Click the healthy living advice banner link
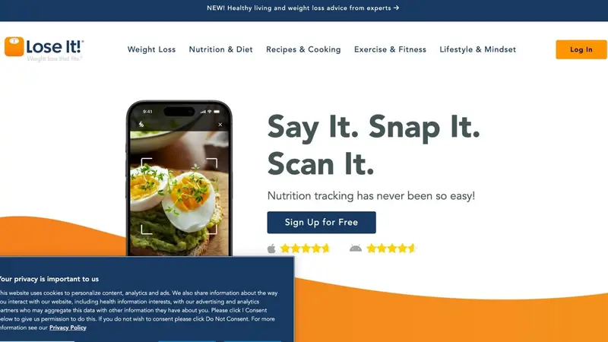608x342 pixels. click(x=302, y=8)
